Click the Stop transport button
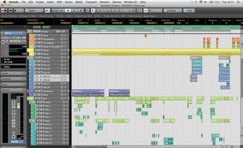This screenshot has height=148, width=243. (68, 11)
